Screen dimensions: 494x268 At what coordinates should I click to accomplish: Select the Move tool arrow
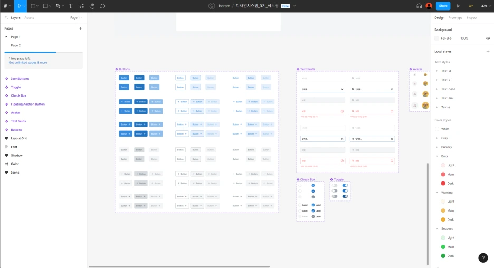point(19,6)
